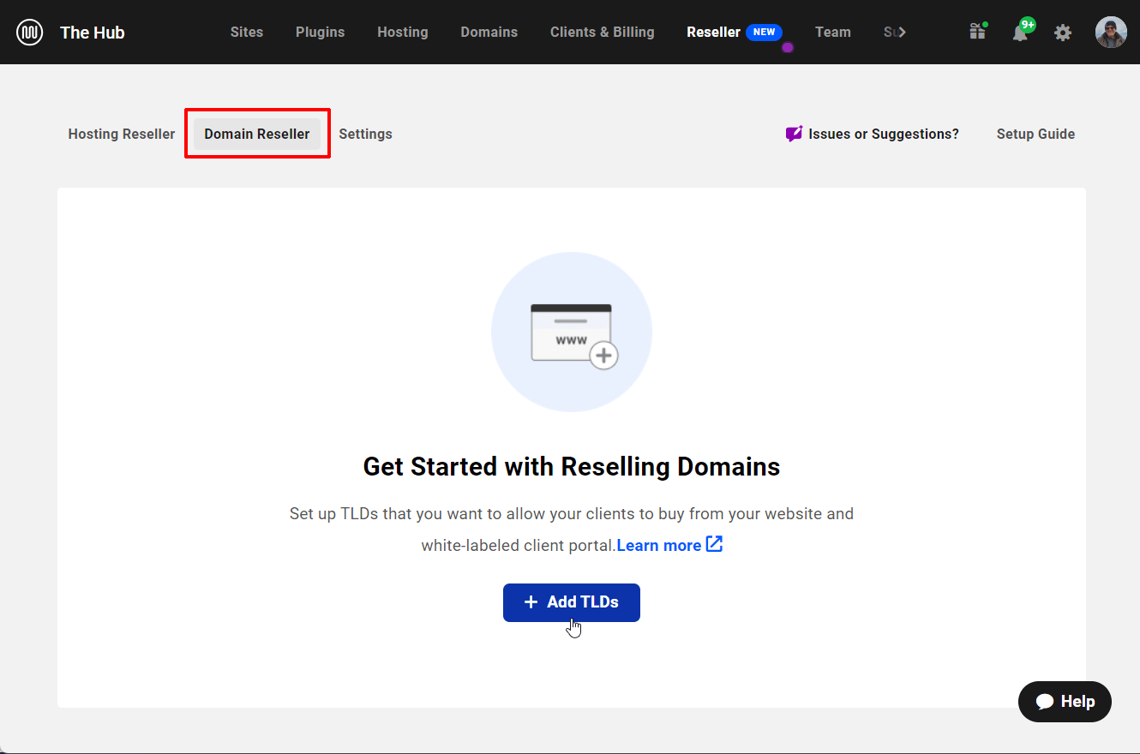Open Clients & Billing from the navigation
This screenshot has width=1140, height=754.
click(602, 32)
